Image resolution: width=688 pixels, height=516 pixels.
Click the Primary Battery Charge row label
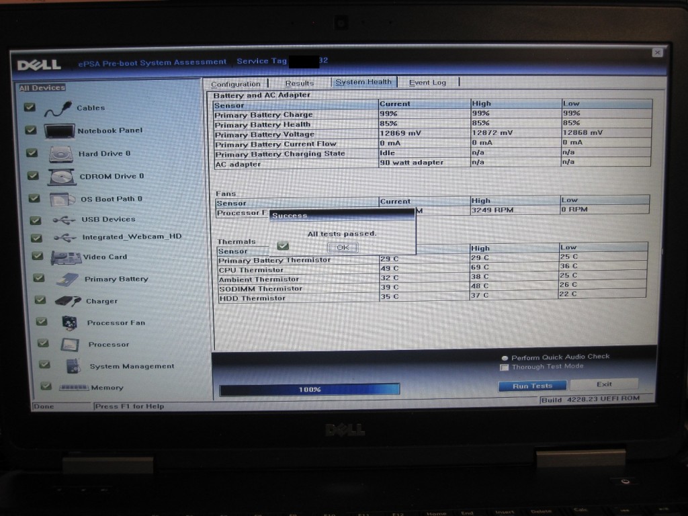(x=263, y=115)
